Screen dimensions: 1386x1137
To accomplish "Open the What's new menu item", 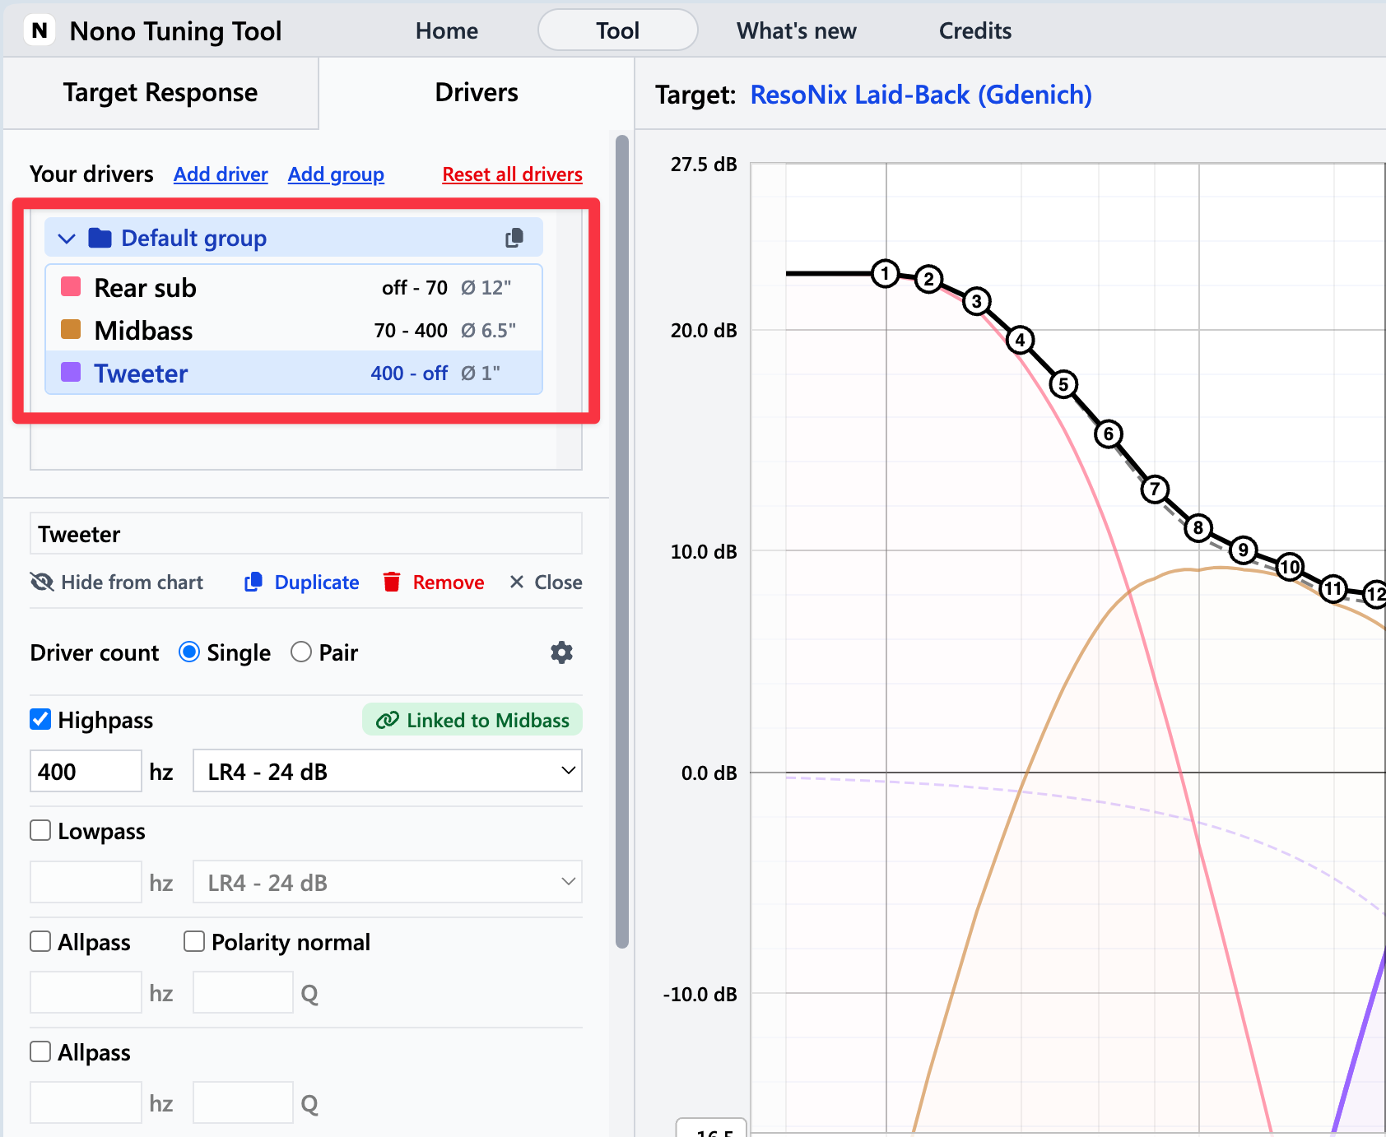I will pos(796,31).
